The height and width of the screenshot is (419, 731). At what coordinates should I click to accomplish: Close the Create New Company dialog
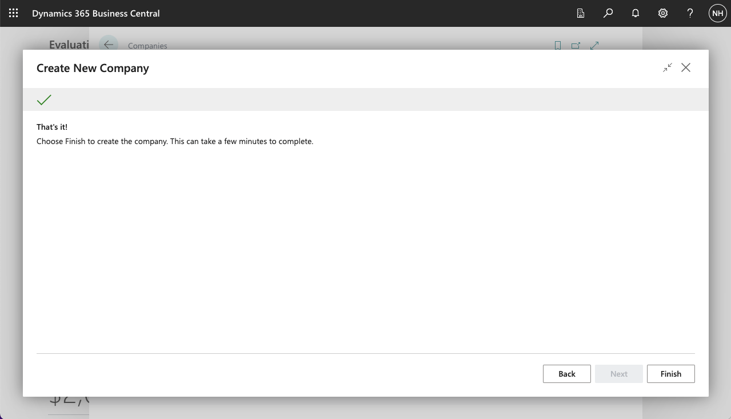click(686, 67)
